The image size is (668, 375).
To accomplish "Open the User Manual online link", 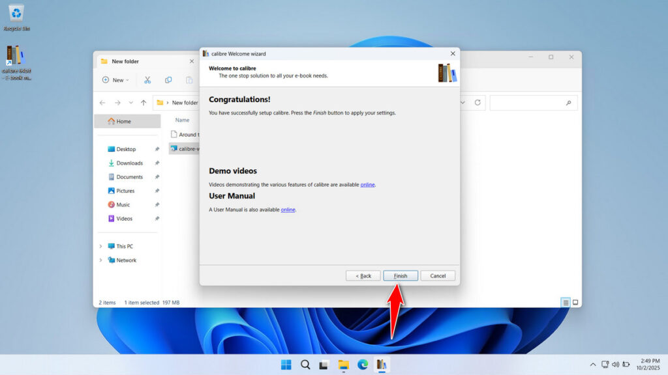I will coord(288,210).
